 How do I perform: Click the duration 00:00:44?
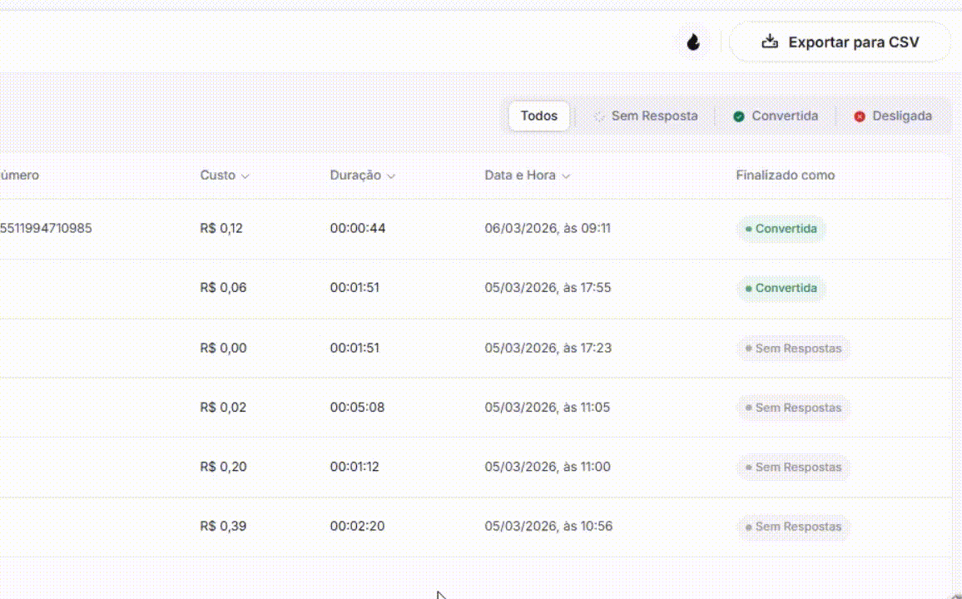(358, 228)
